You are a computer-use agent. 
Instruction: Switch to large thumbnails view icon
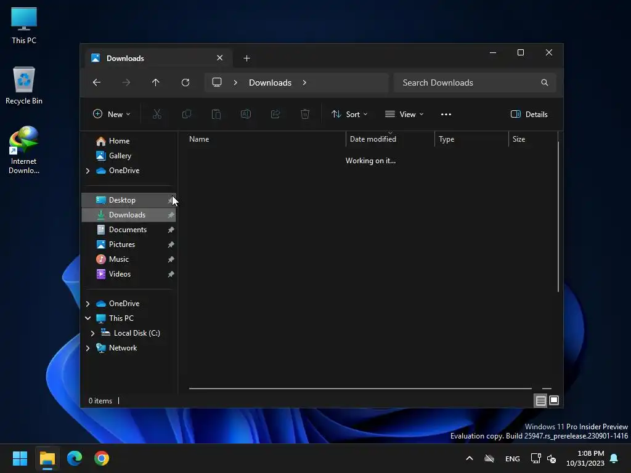click(554, 400)
